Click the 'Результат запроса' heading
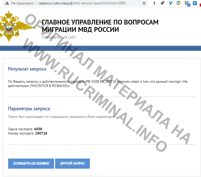This screenshot has width=201, height=177. (x=27, y=69)
